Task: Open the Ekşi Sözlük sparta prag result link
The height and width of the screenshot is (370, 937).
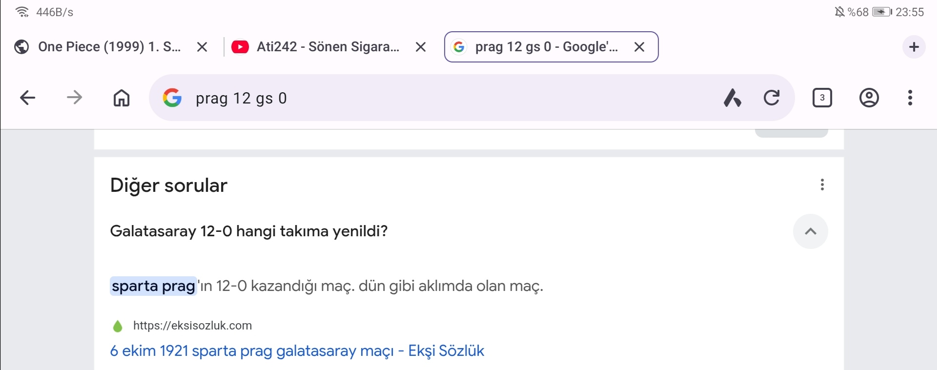Action: (x=297, y=351)
